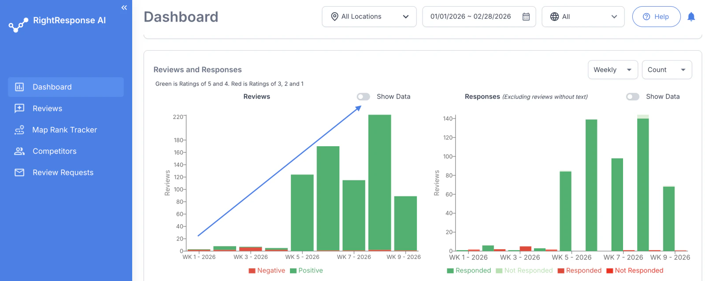This screenshot has height=281, width=705.
Task: Click the WK 9 bar in Responses chart
Action: pos(669,218)
